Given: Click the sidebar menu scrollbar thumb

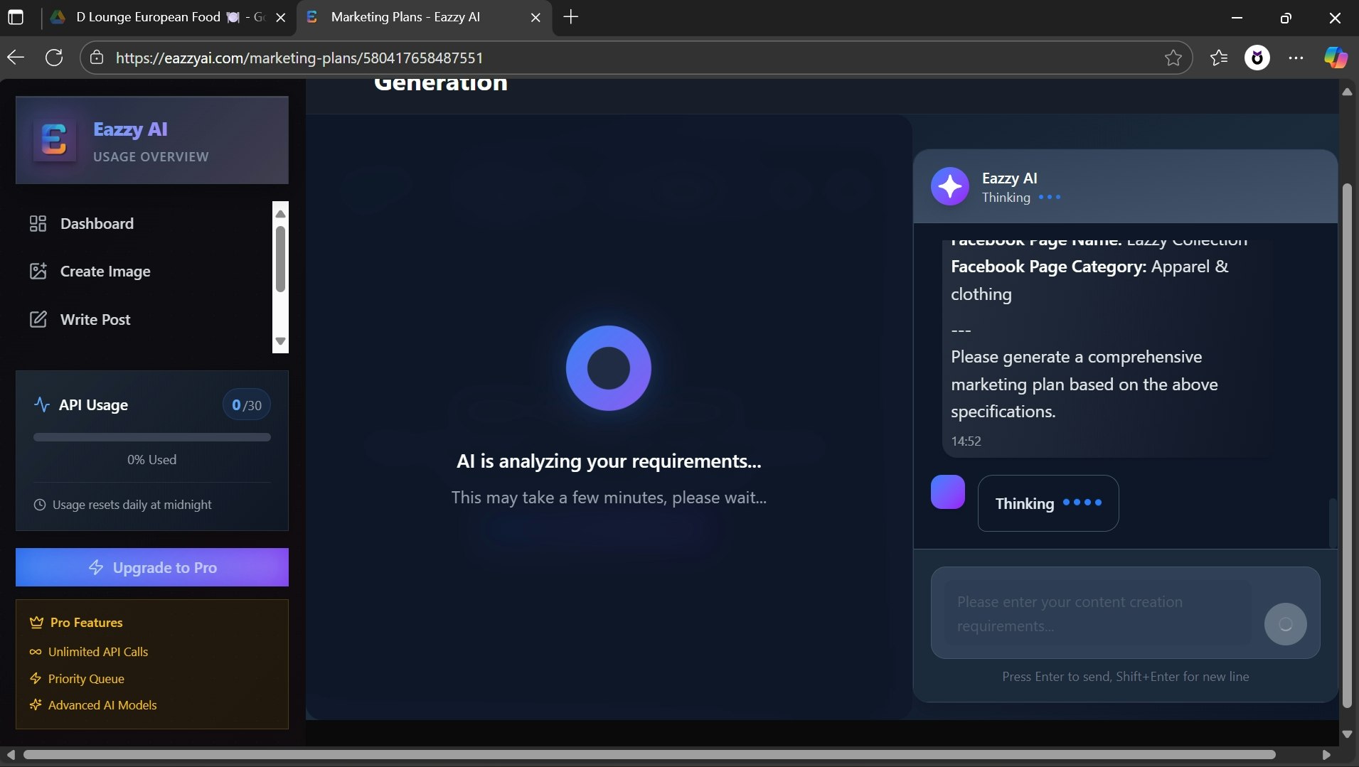Looking at the screenshot, I should point(280,259).
